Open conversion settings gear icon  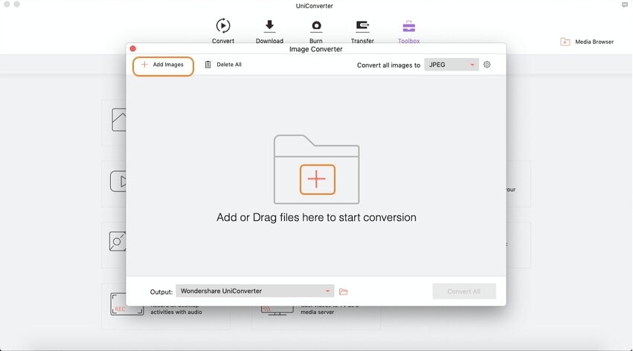pyautogui.click(x=487, y=65)
